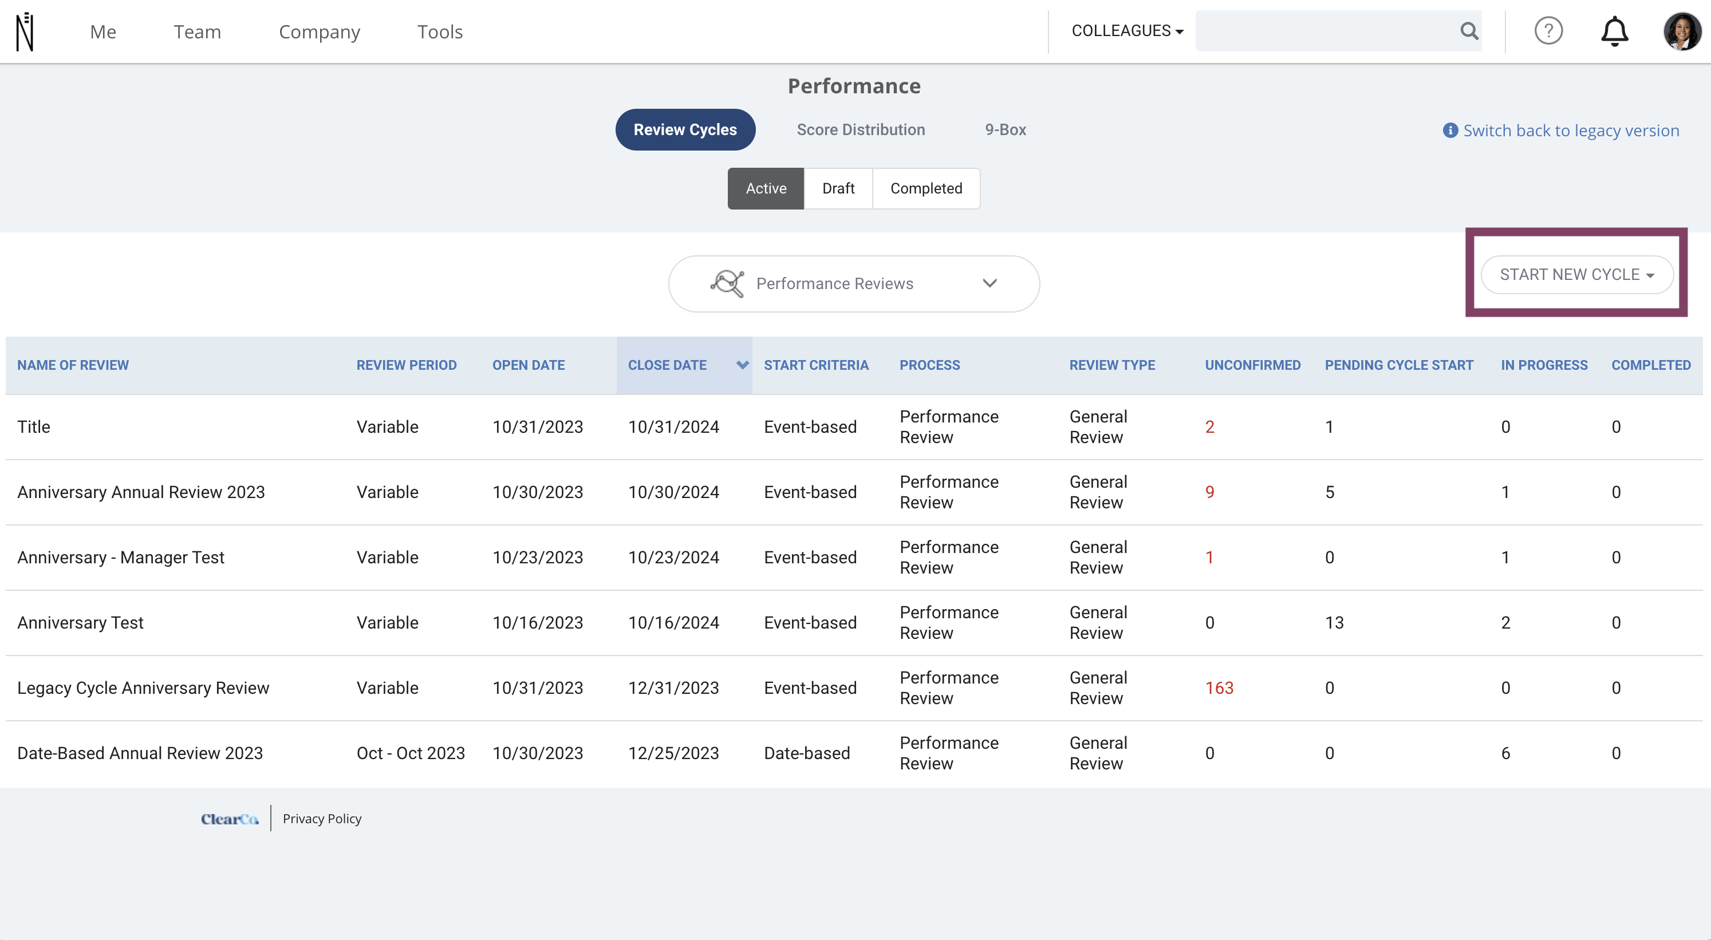Screen dimensions: 1711x940
Task: Open Date-Based Annual Review 2023
Action: 140,753
